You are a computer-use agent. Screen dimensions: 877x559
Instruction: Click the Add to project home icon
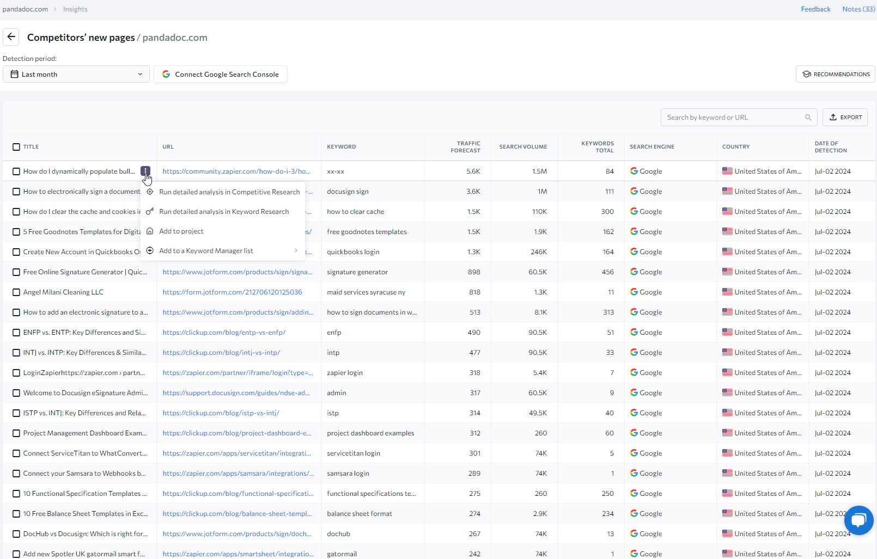pos(150,231)
